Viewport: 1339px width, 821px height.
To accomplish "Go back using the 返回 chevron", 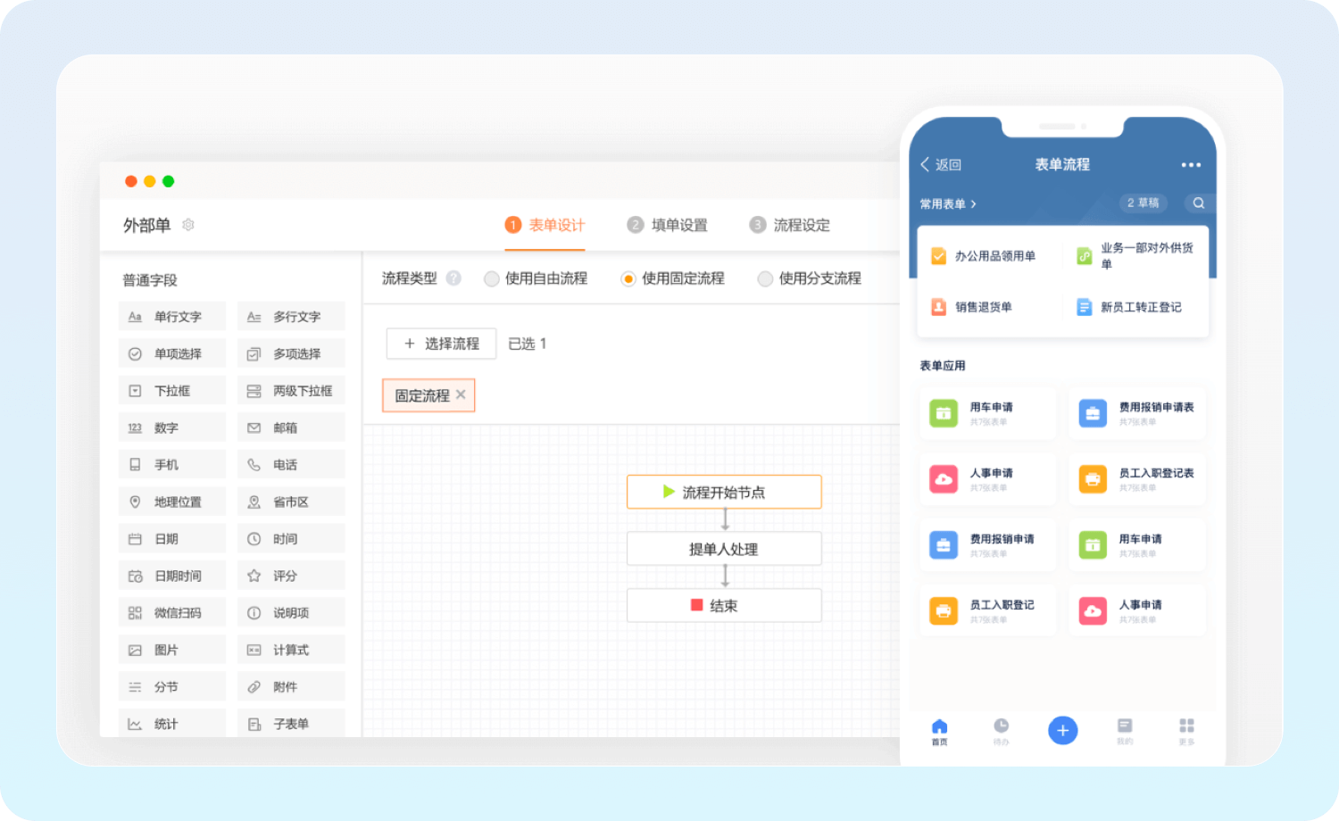I will (x=926, y=165).
